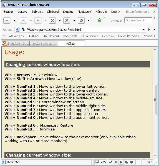Click the X button just before the refresh button
The image size is (159, 166).
67,20
